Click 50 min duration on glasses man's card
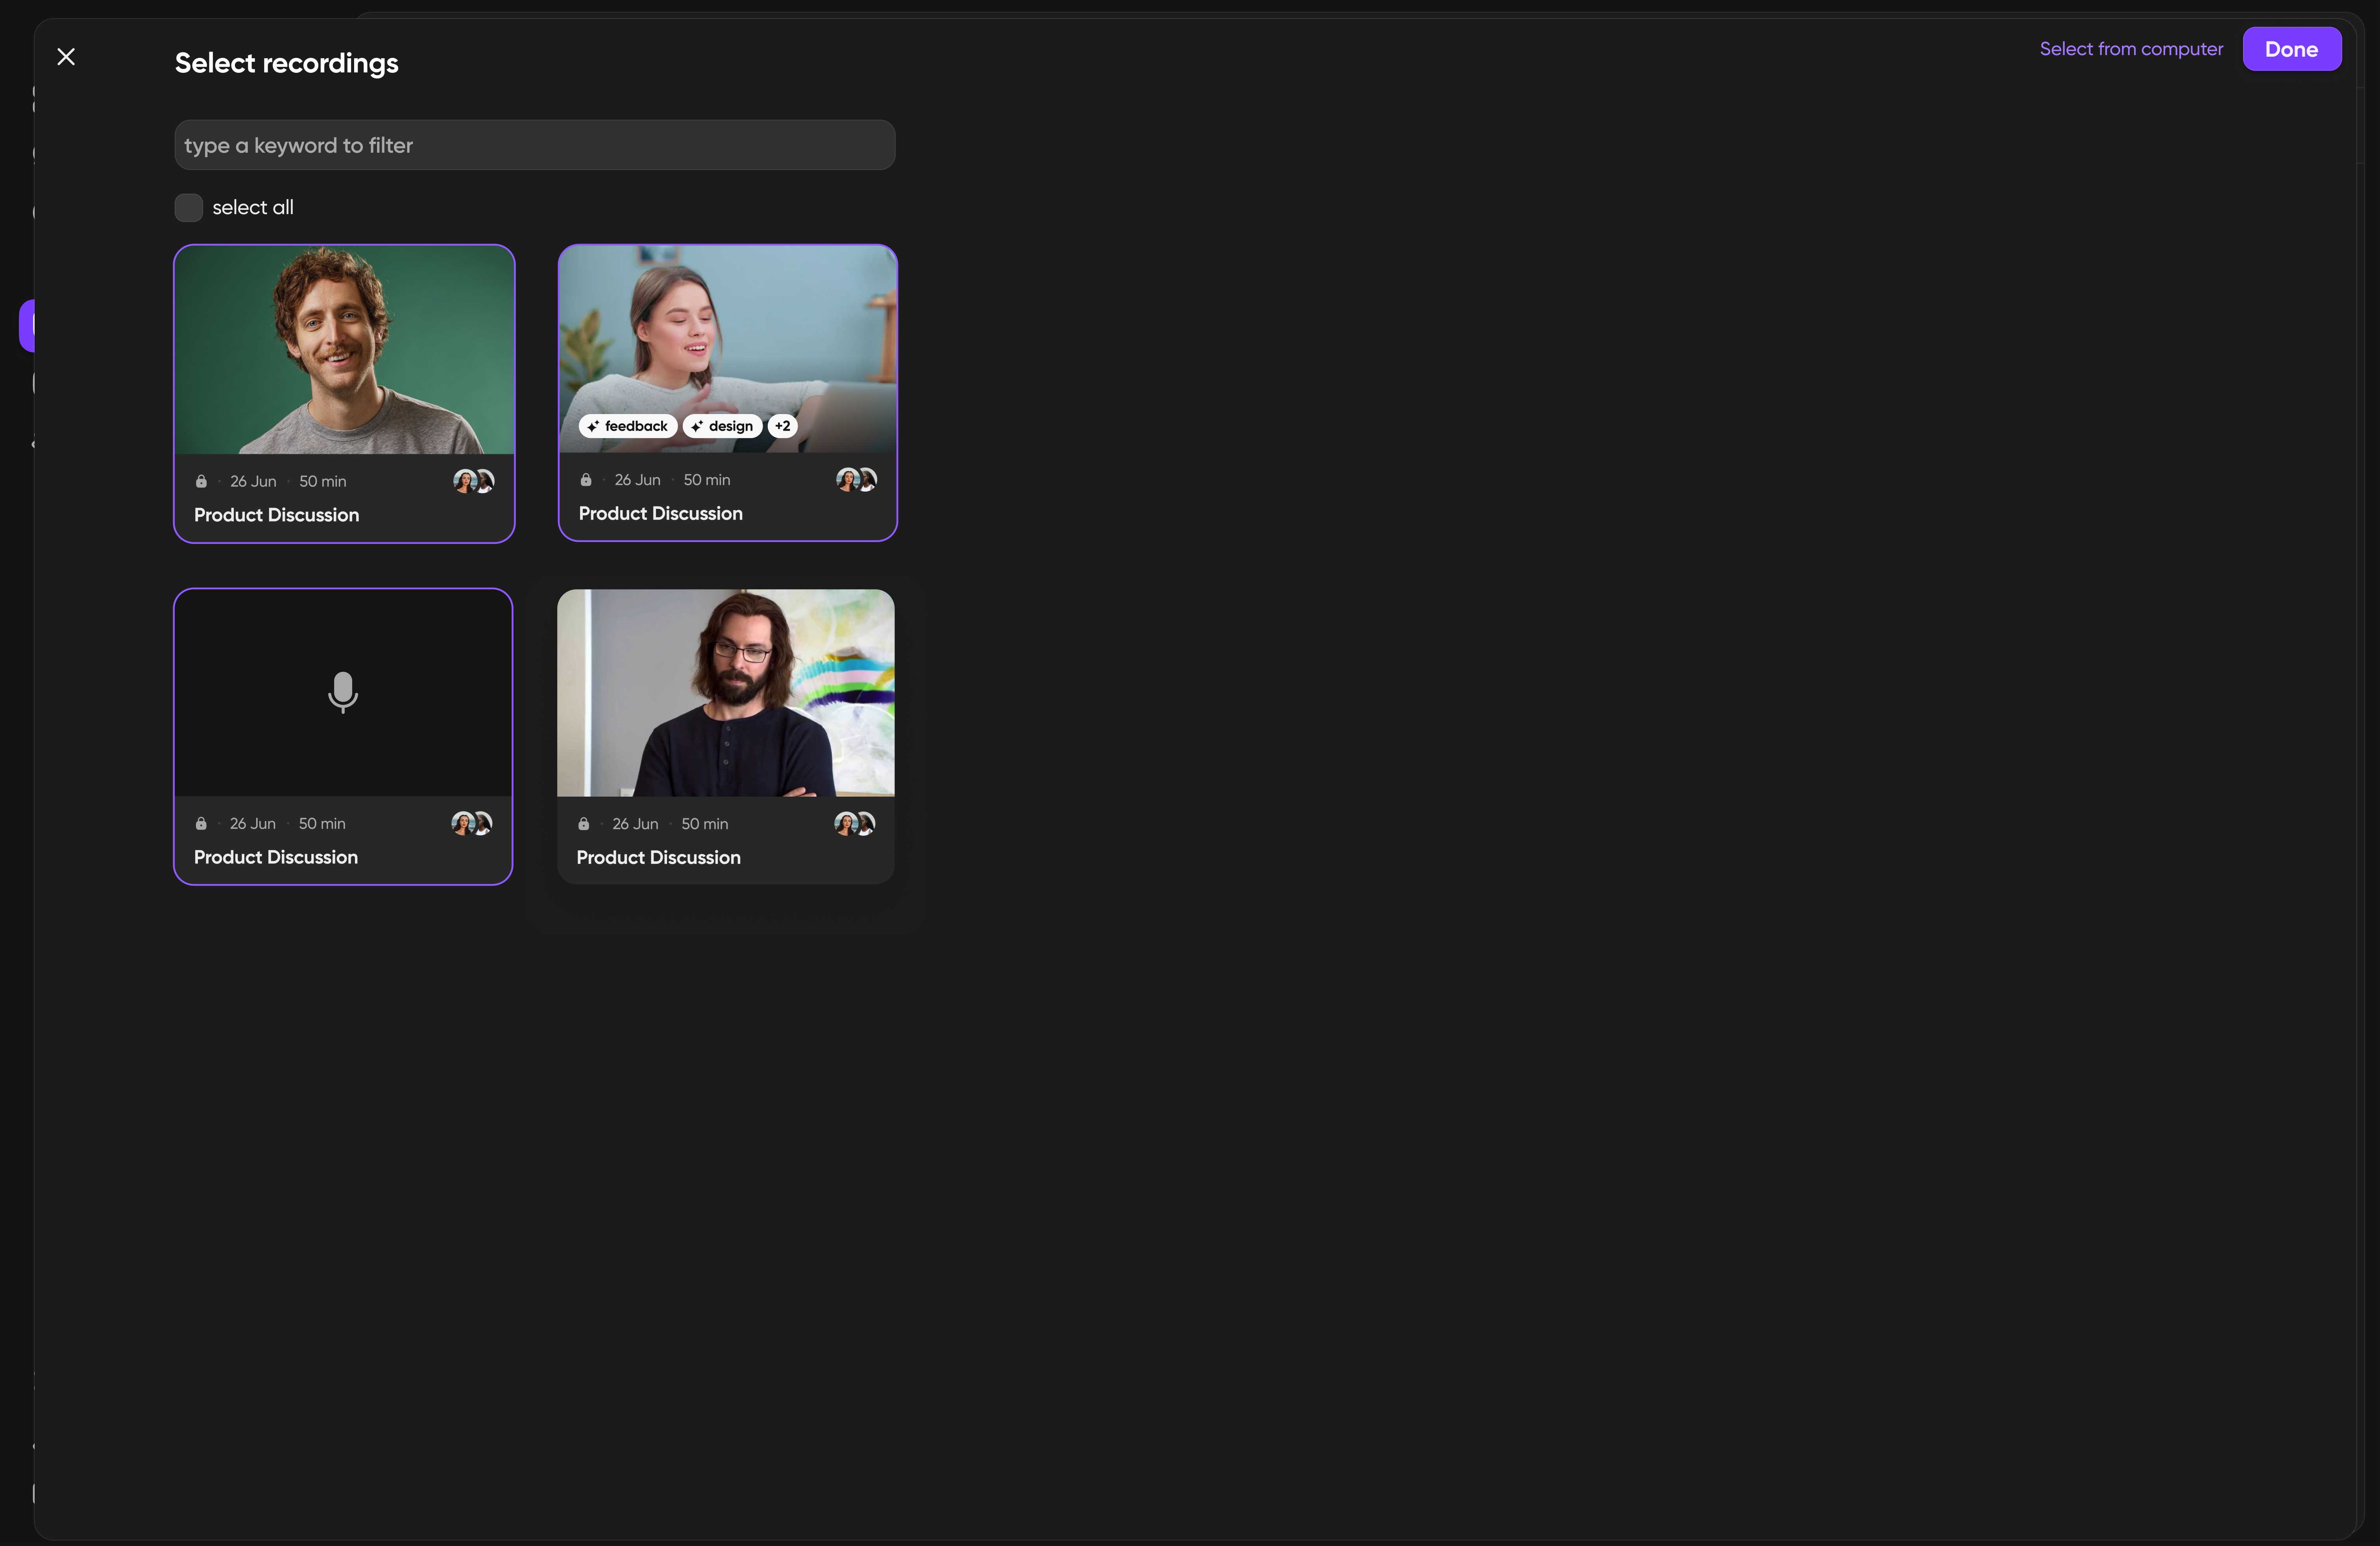 coord(705,824)
